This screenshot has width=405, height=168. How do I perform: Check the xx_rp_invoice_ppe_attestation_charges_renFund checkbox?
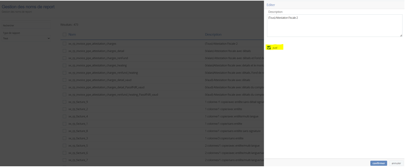click(64, 58)
